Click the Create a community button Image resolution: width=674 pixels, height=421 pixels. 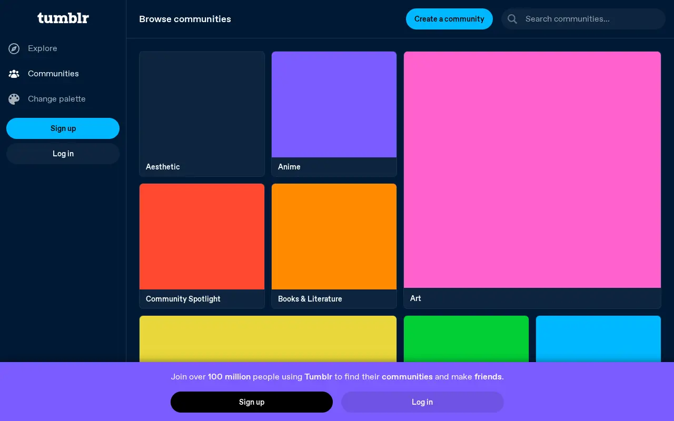click(449, 19)
